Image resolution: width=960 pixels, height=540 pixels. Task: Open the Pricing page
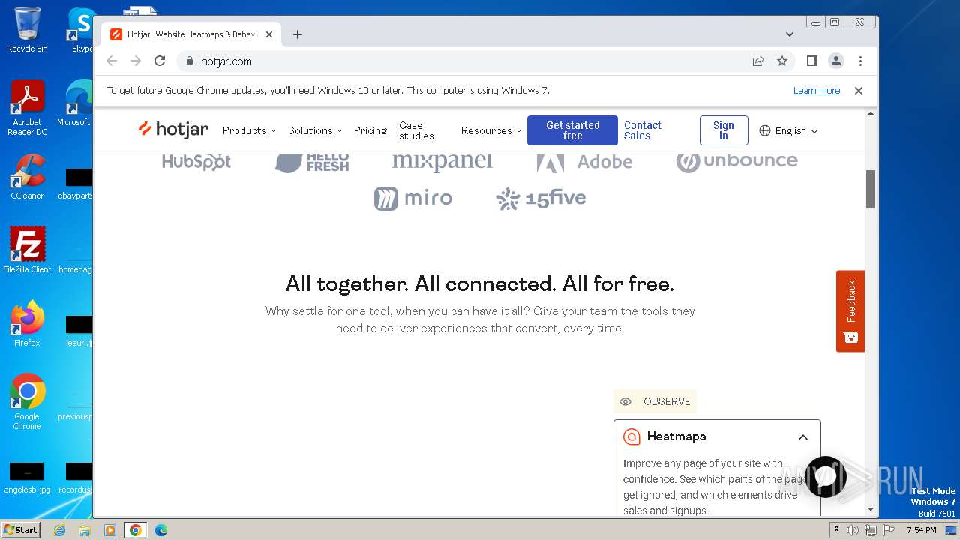point(370,130)
